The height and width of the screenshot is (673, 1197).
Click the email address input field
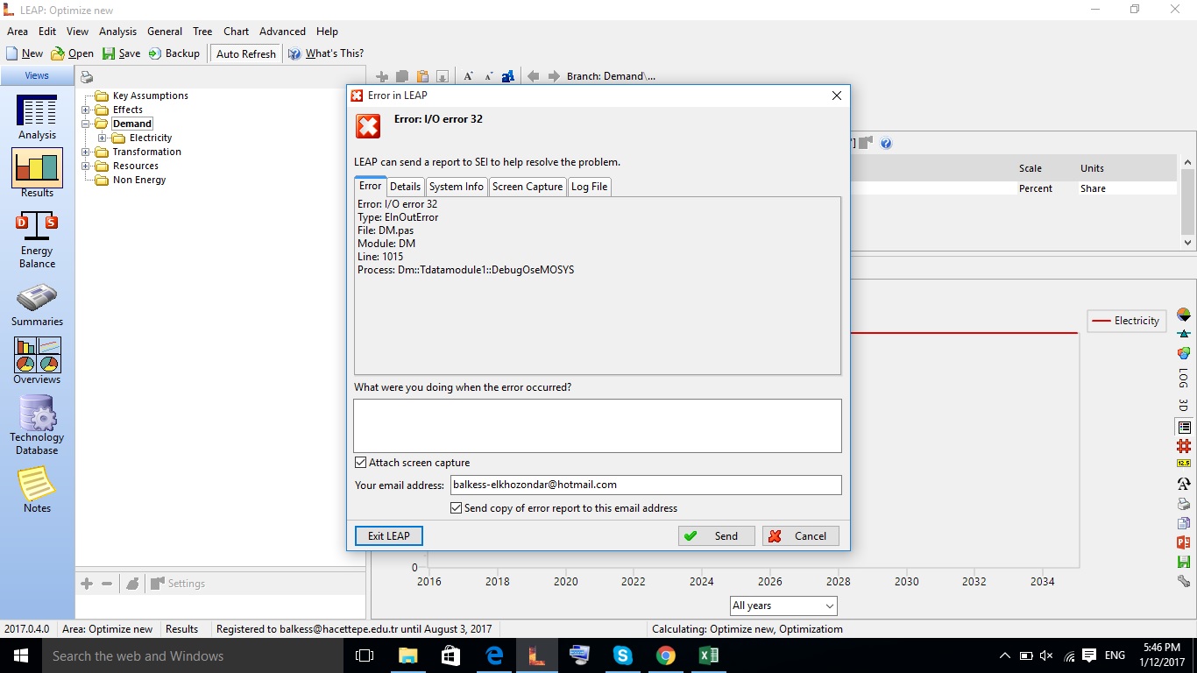click(x=646, y=485)
